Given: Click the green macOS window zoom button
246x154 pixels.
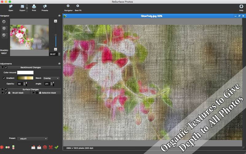Looking at the screenshot, I should coord(10,2).
